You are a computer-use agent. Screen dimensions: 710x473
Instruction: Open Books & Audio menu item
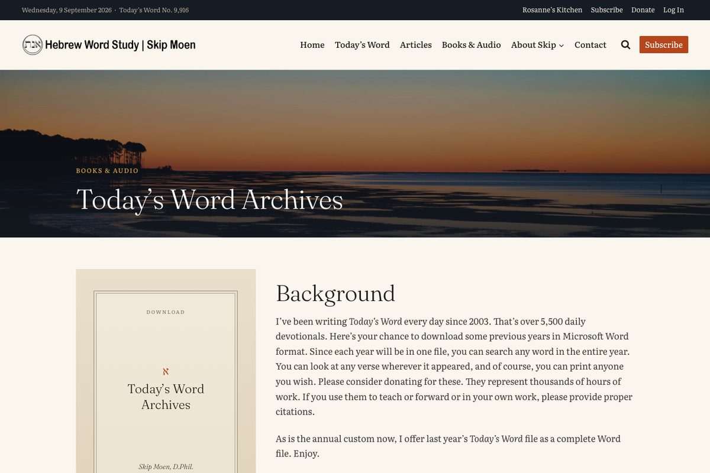pyautogui.click(x=472, y=45)
